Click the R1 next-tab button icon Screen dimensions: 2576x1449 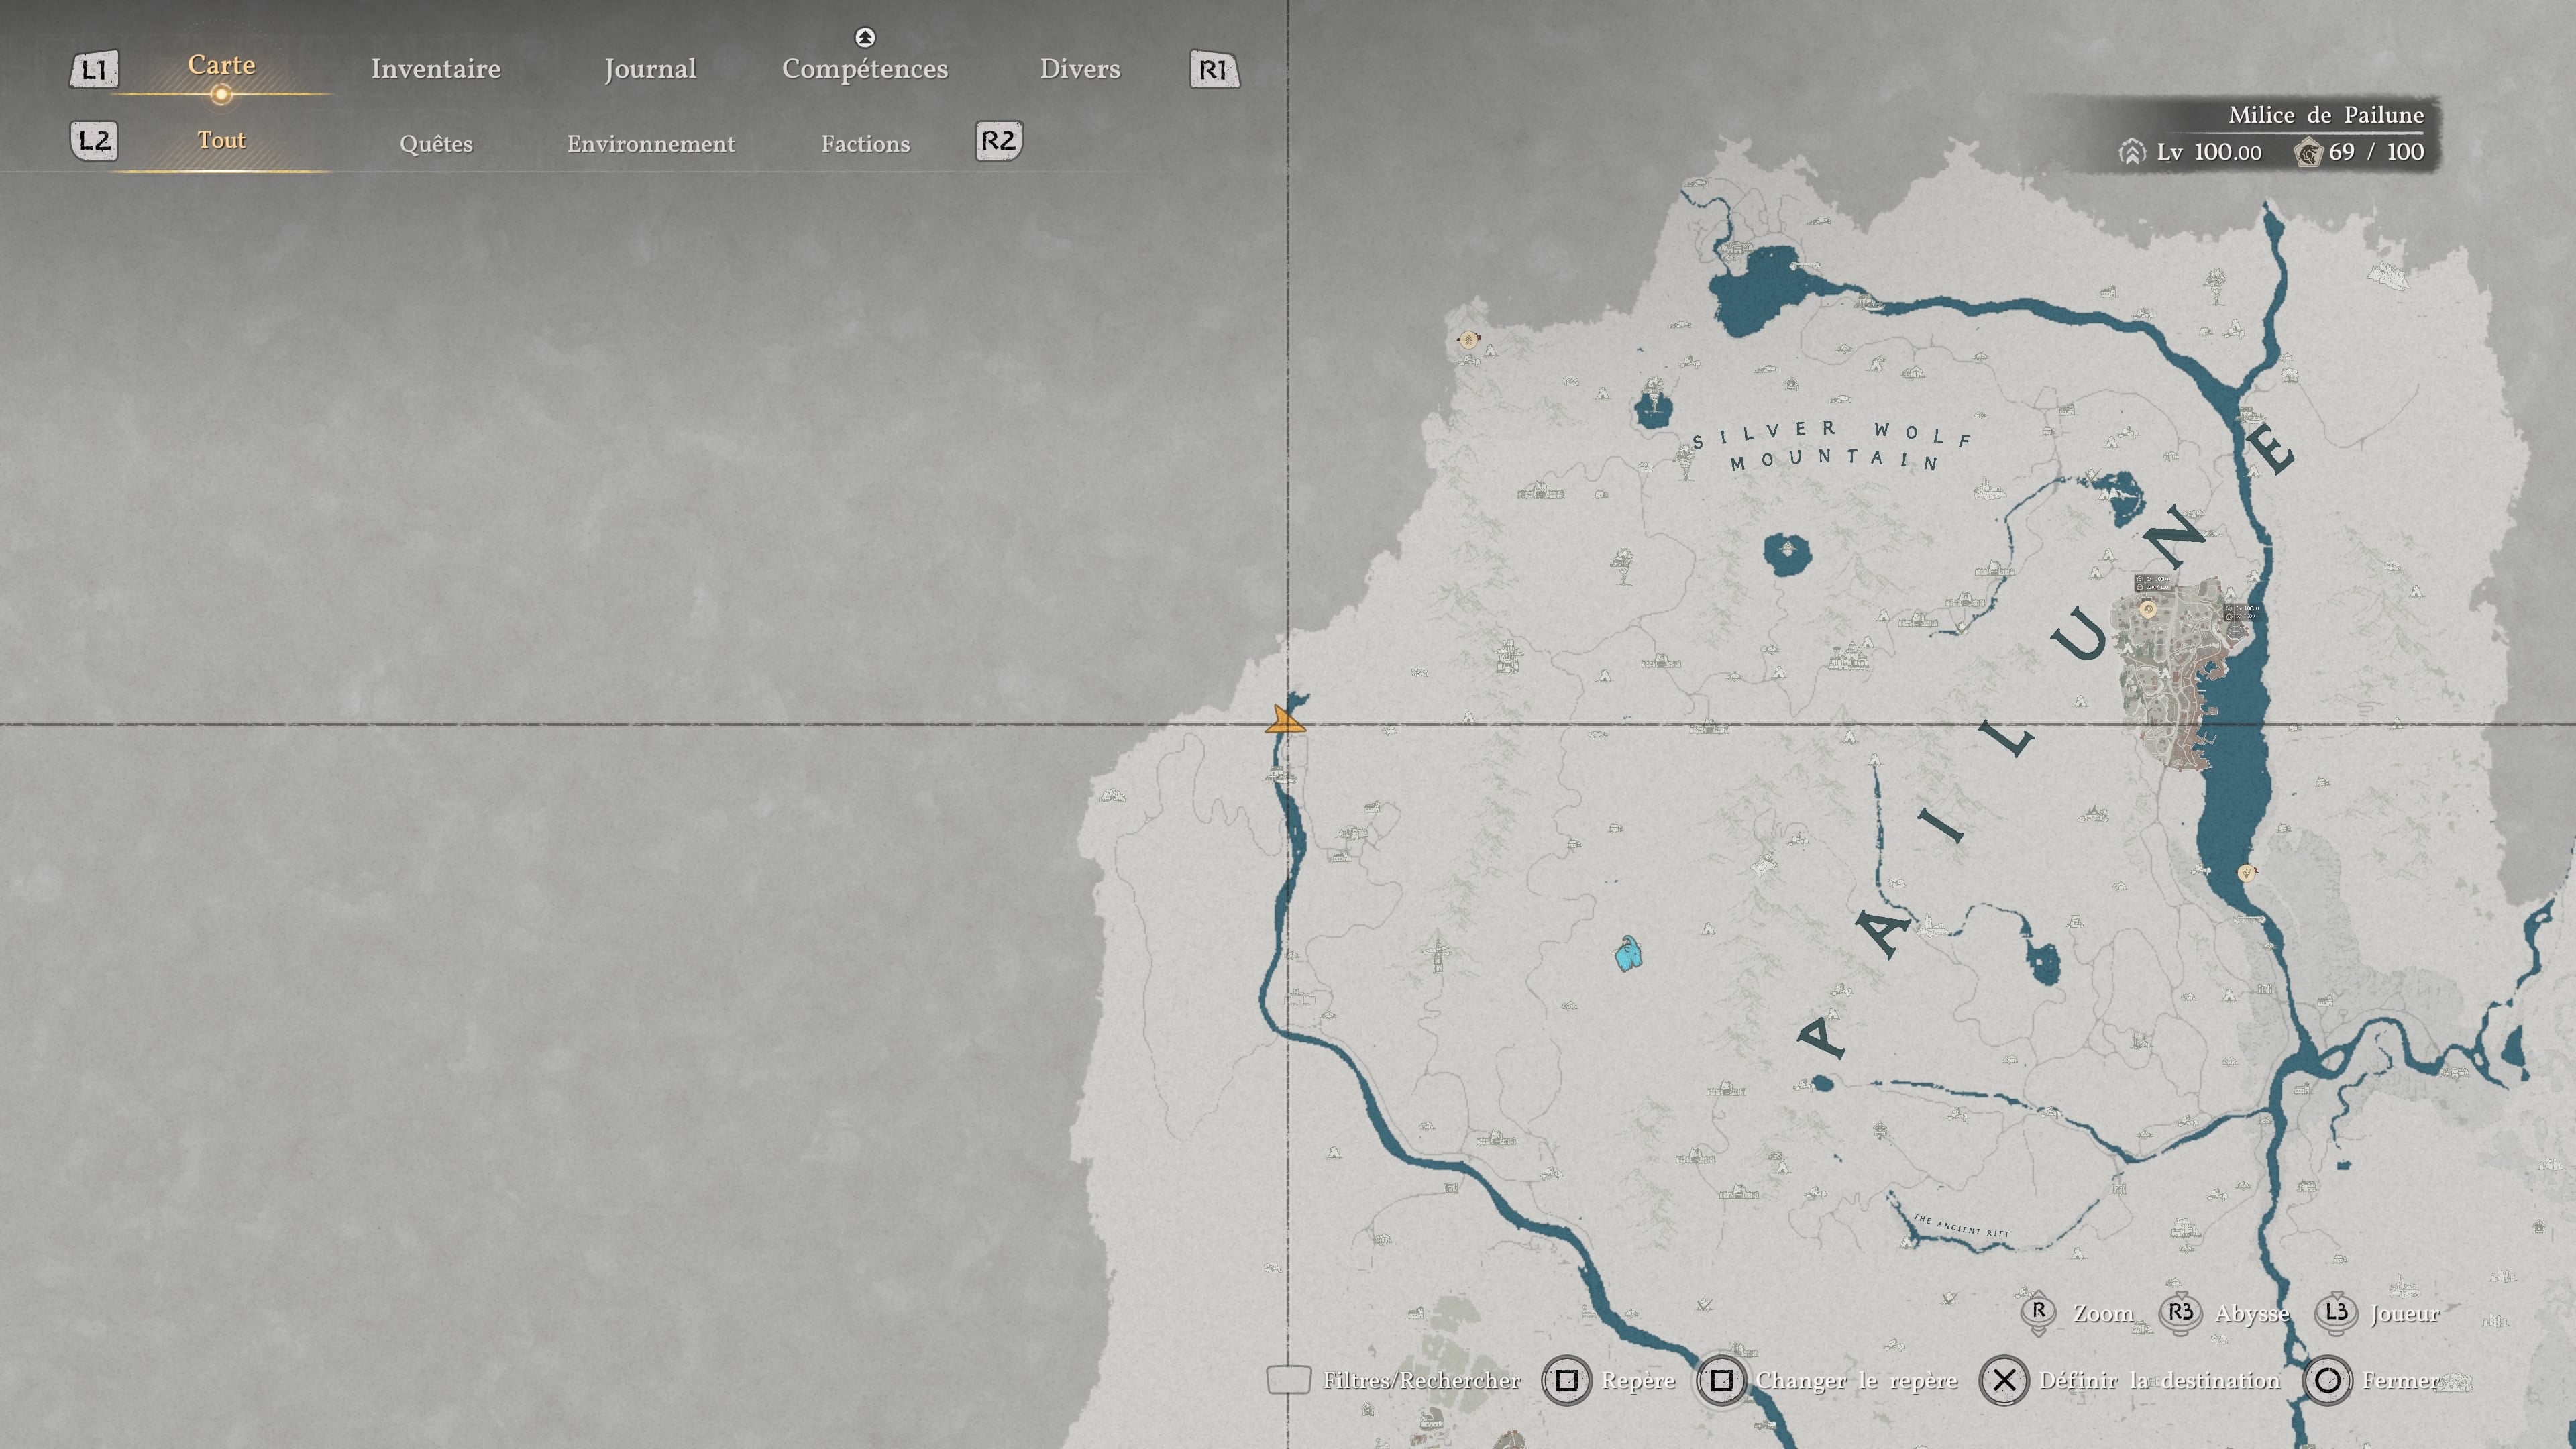[x=1214, y=70]
